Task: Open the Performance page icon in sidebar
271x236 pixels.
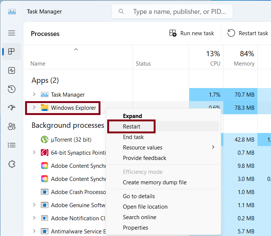Action: [12, 70]
